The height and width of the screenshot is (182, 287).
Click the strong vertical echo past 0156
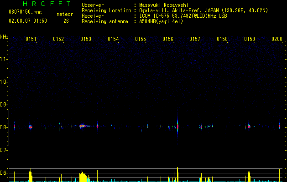177,127
